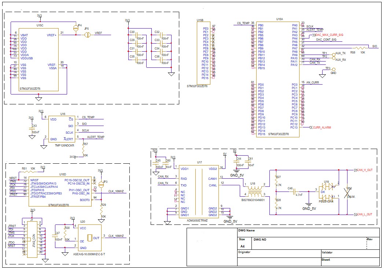Viewport: 386px width, 271px height.
Task: Select the VREF net label
Action: coord(99,33)
